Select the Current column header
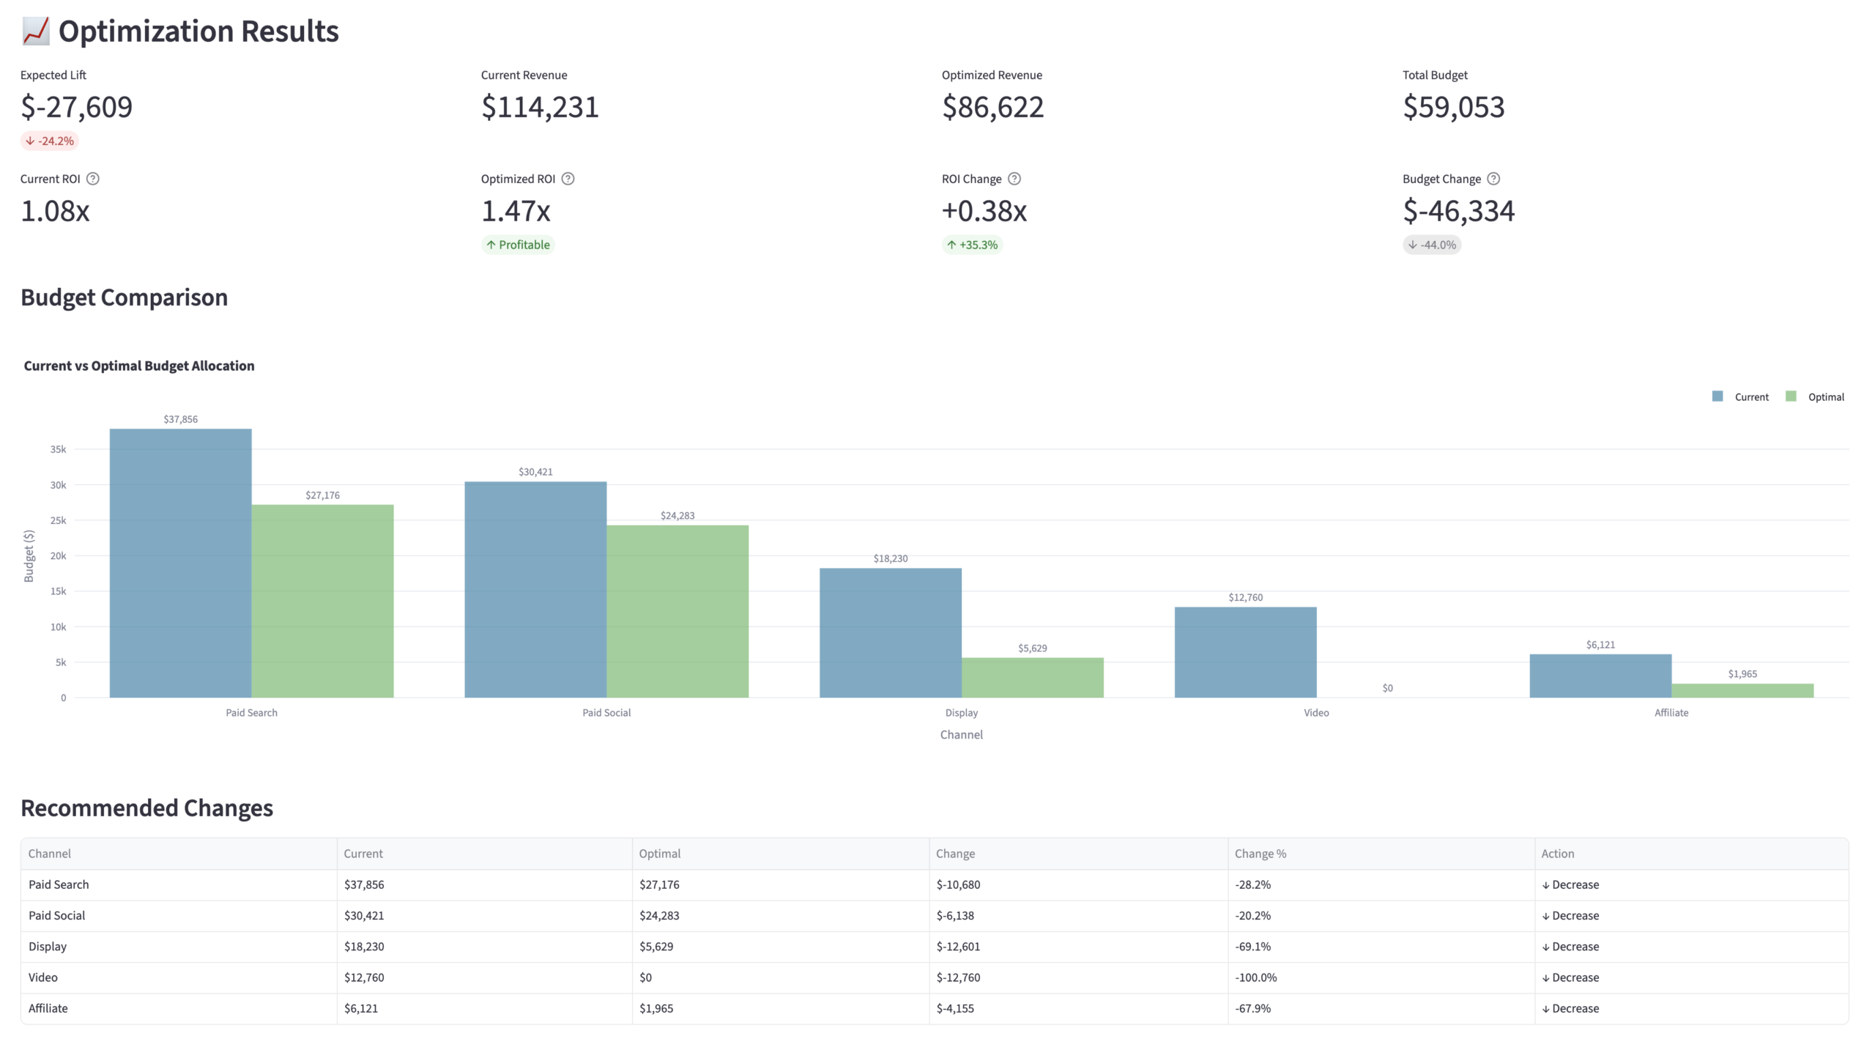The height and width of the screenshot is (1039, 1875). coord(362,853)
